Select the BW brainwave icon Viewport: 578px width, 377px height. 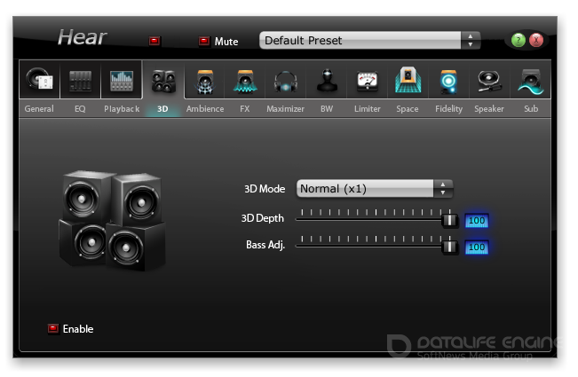click(326, 82)
